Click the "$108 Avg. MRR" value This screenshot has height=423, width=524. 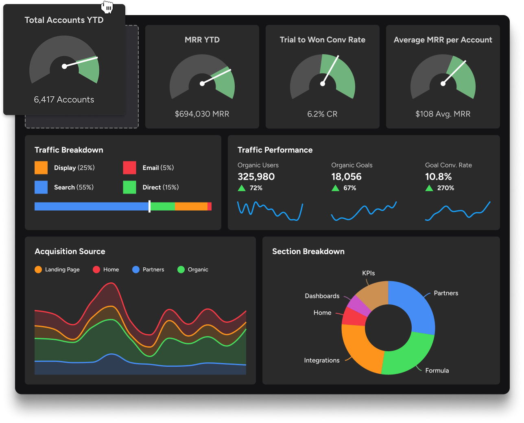pyautogui.click(x=443, y=114)
